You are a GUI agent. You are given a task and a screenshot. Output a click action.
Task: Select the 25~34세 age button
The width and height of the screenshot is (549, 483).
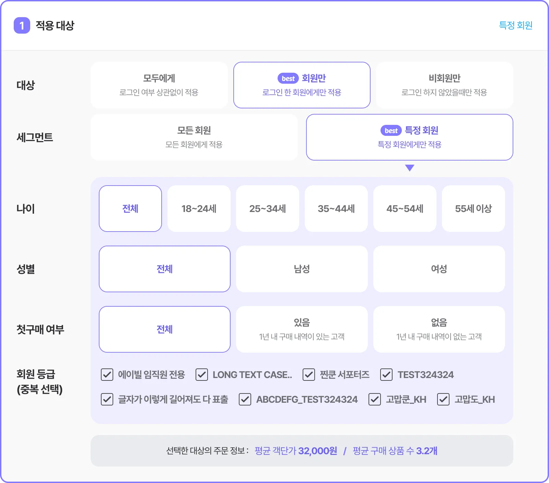click(x=268, y=209)
